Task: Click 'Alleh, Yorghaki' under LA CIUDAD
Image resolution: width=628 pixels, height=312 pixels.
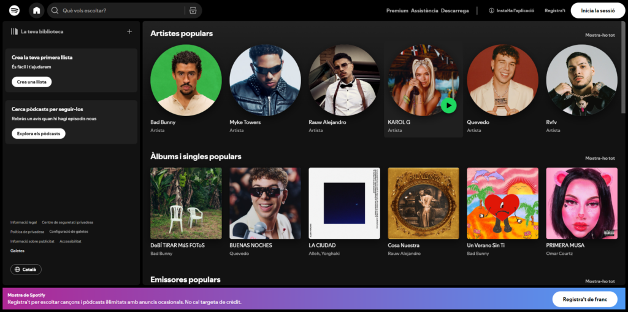Action: [324, 254]
